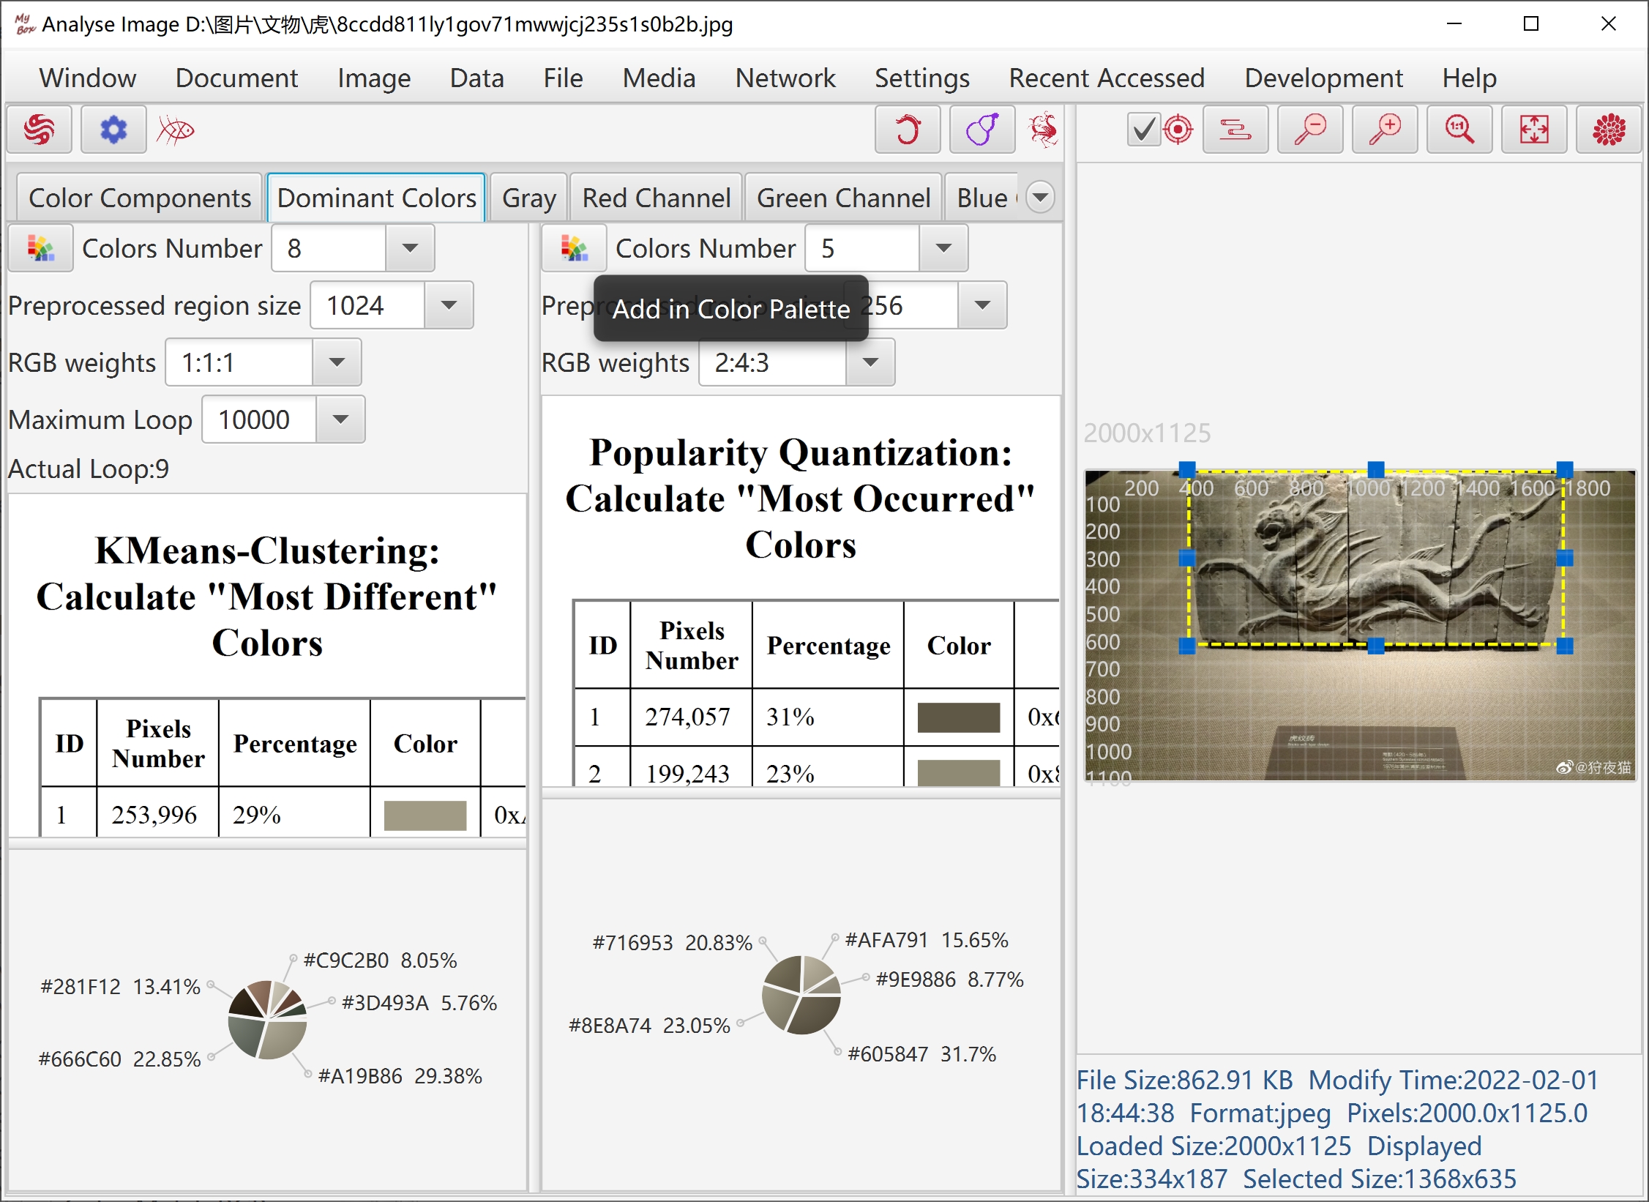
Task: Open the Image menu
Action: [374, 78]
